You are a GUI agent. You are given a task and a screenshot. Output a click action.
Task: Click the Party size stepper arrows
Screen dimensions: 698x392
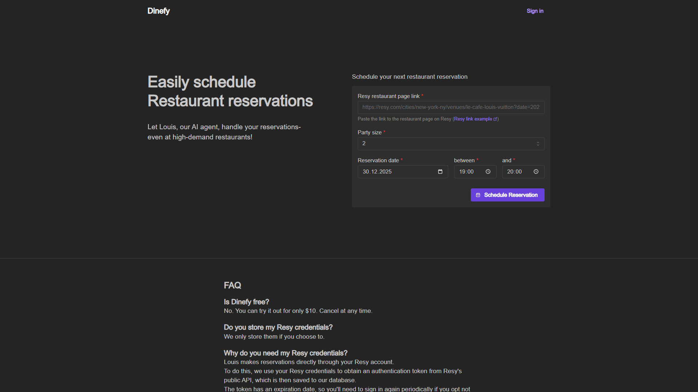[538, 144]
